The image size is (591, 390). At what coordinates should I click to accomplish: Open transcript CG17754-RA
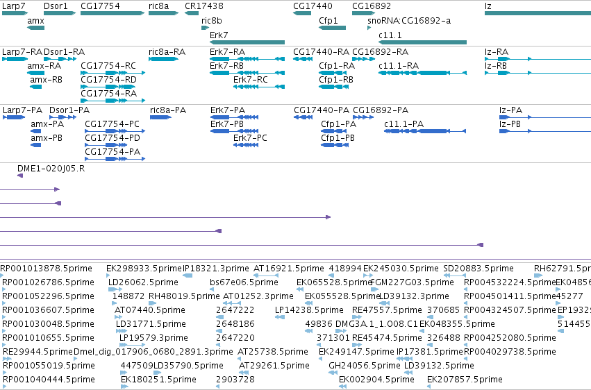108,94
